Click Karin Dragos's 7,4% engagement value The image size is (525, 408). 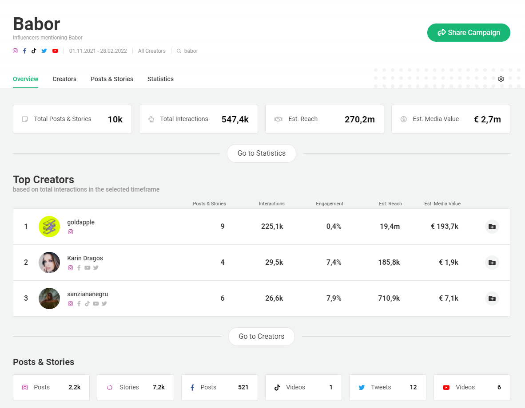pyautogui.click(x=334, y=263)
